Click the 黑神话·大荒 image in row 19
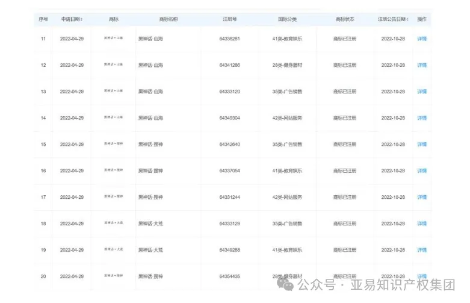Viewport: 470px width, 303px height. click(113, 249)
